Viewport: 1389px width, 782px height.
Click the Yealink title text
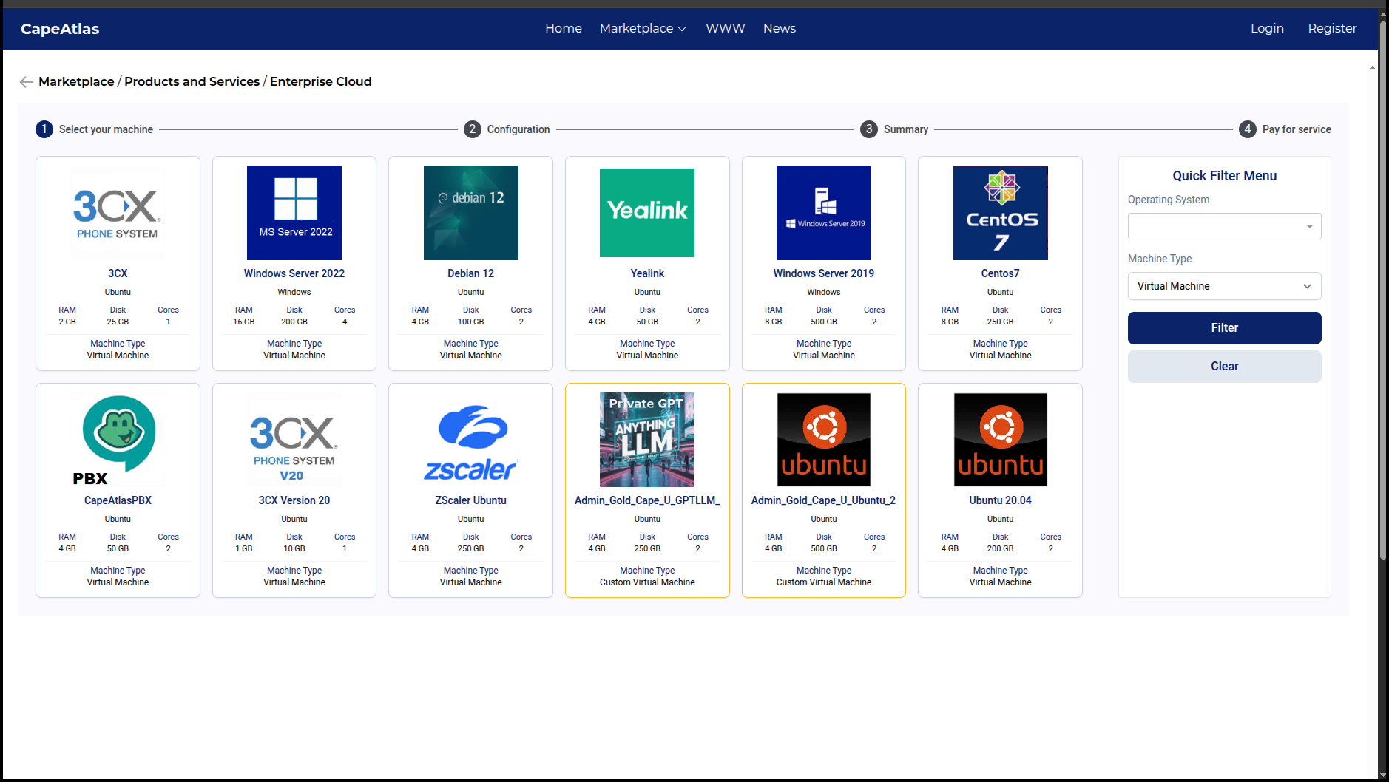(x=647, y=273)
